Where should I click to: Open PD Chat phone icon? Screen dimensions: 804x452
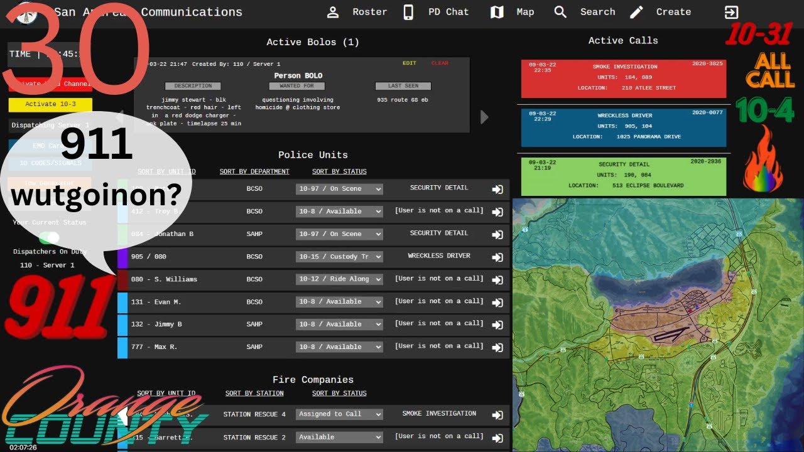coord(408,13)
